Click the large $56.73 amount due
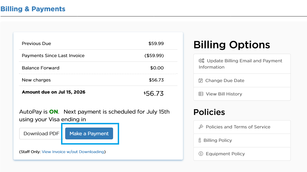This screenshot has width=307, height=172. [154, 94]
